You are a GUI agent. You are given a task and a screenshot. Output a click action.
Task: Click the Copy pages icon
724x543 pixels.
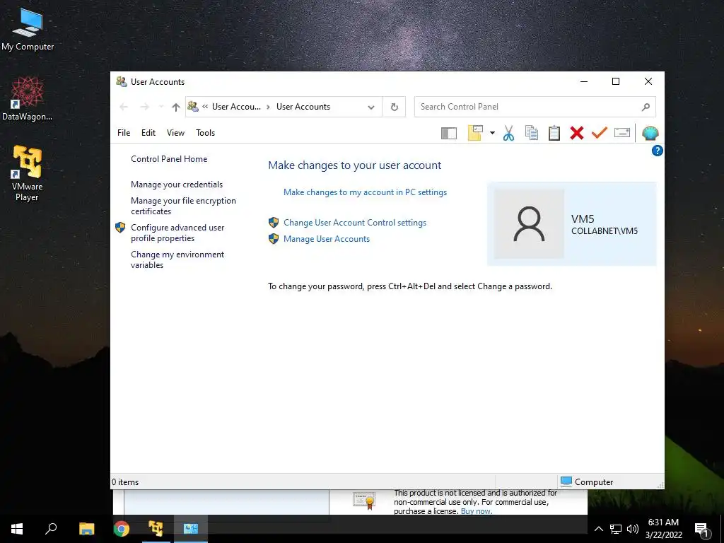tap(531, 133)
